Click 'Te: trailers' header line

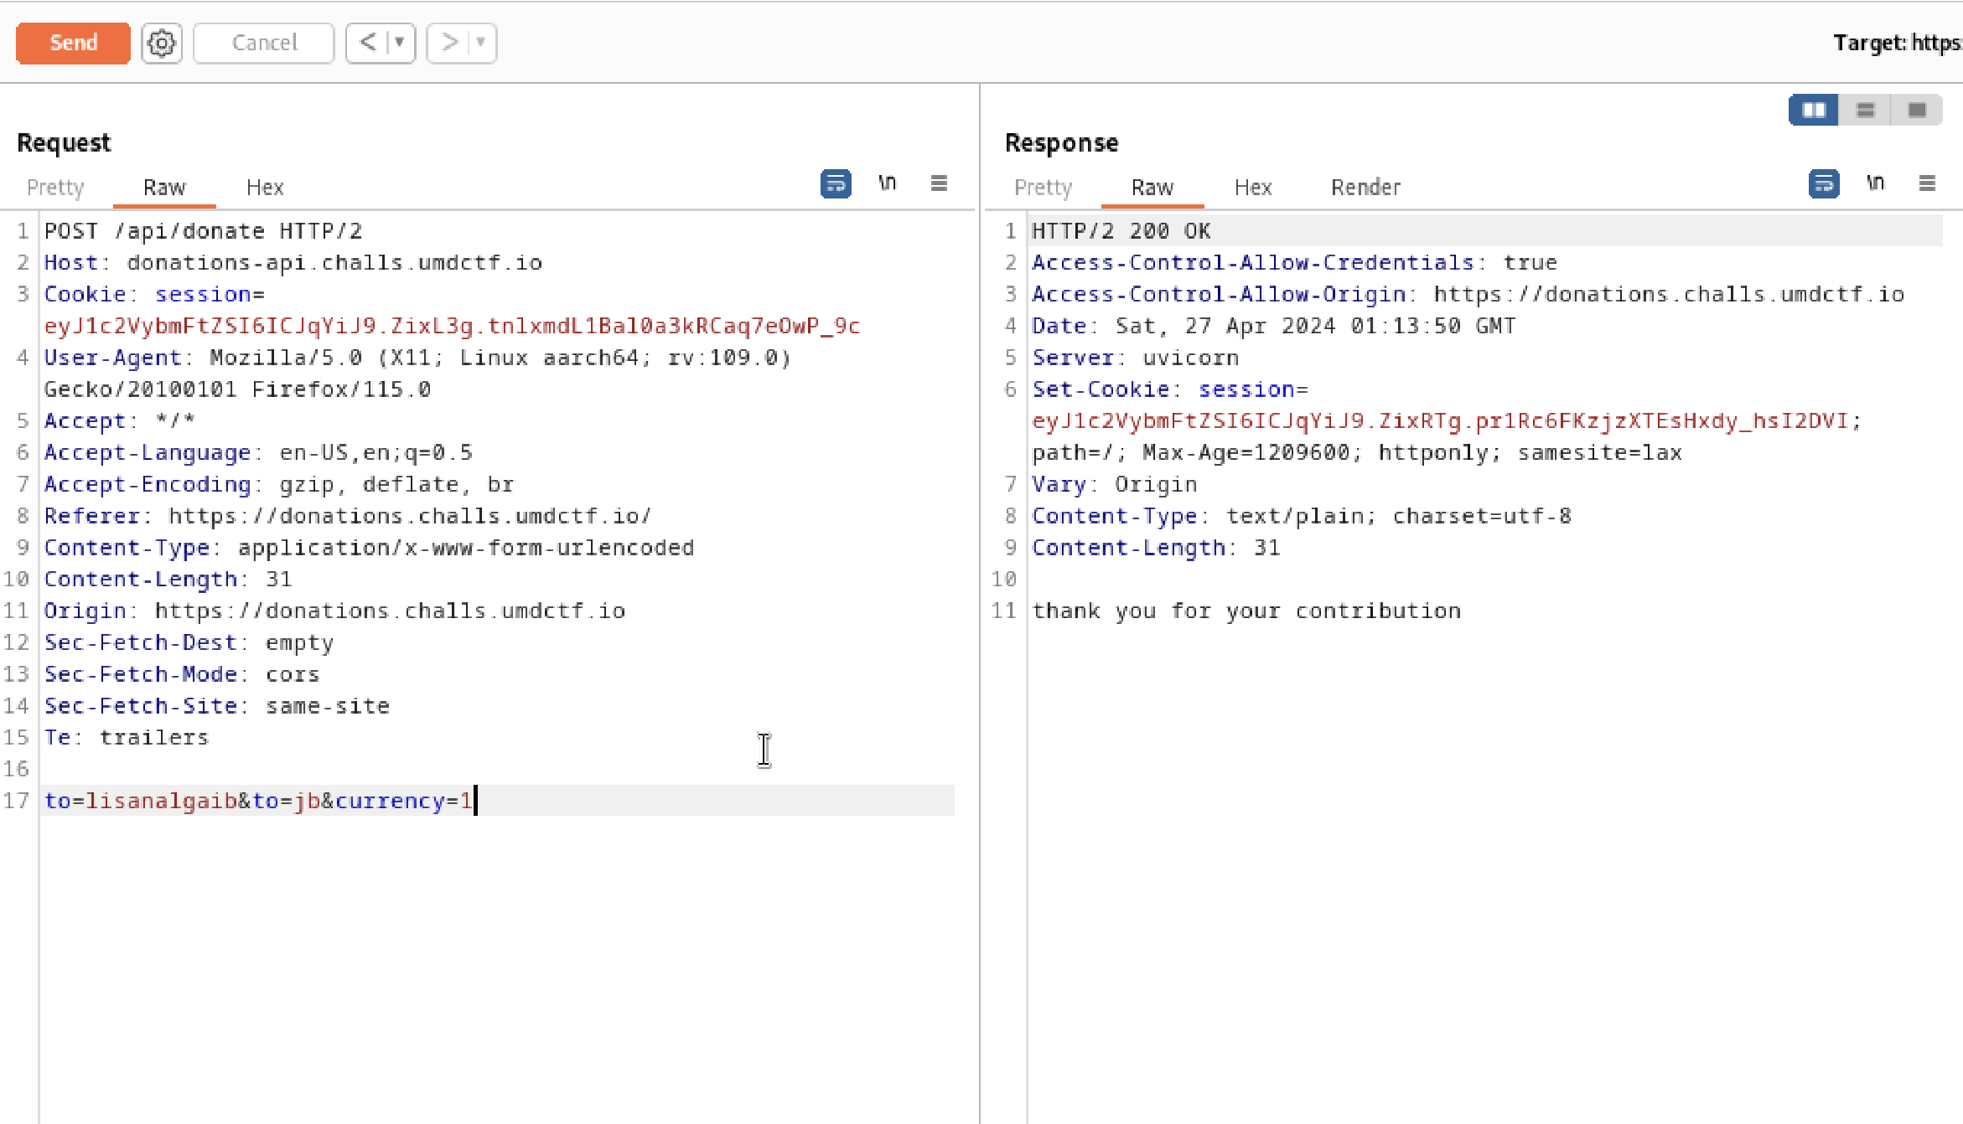click(x=127, y=738)
